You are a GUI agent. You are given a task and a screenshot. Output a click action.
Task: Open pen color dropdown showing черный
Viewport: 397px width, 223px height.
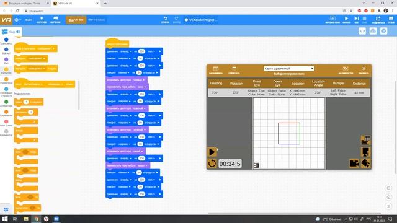coord(139,80)
